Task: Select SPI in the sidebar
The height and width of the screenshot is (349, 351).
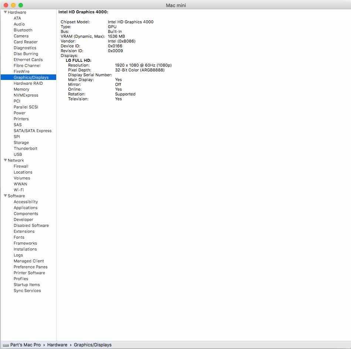Action: 17,137
